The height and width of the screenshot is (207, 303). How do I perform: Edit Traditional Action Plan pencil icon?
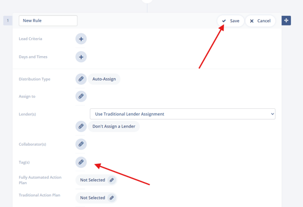point(111,198)
